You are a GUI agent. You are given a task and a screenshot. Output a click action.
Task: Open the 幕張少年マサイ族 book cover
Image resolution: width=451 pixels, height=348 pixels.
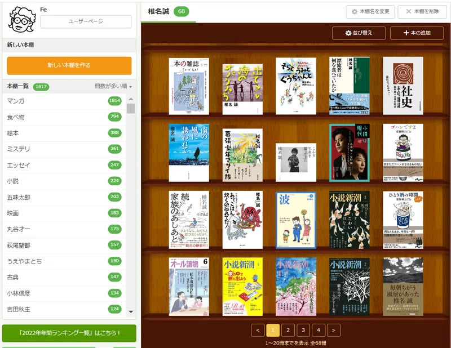tap(242, 155)
